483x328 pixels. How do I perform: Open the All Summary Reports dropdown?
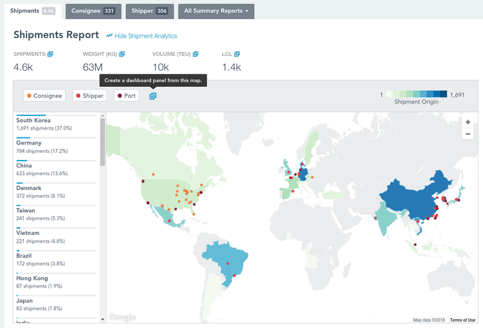216,11
